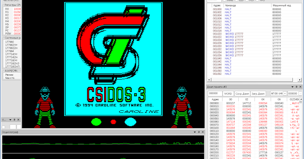Select the HALT row at address 001040

(254, 59)
